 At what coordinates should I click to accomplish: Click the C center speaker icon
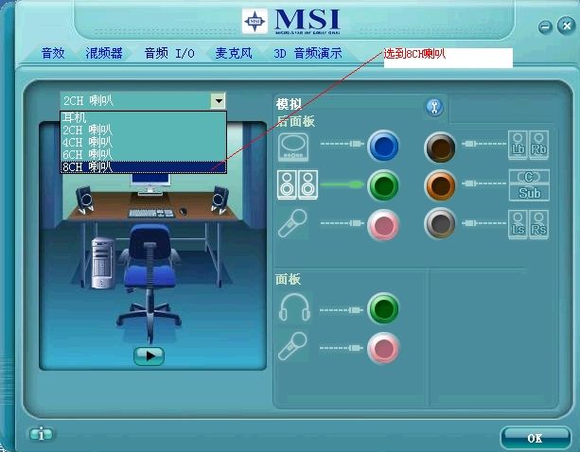tap(529, 177)
